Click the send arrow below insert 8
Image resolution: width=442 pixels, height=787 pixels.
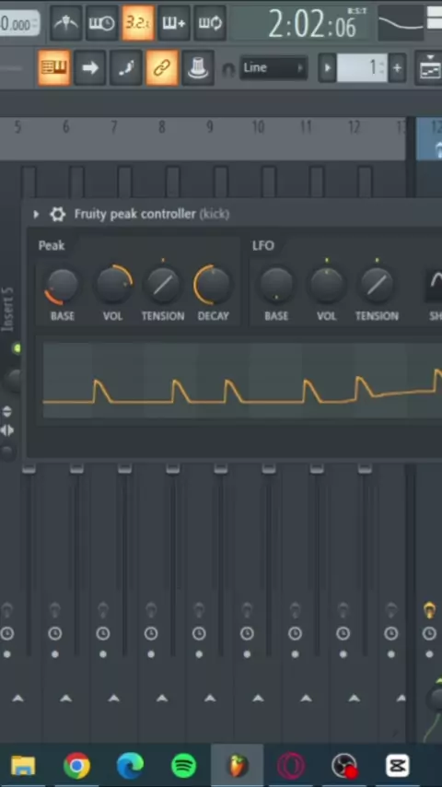pos(162,699)
